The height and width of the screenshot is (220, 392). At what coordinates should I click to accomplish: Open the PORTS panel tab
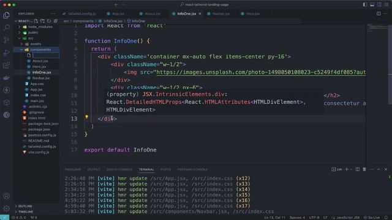coord(165,169)
